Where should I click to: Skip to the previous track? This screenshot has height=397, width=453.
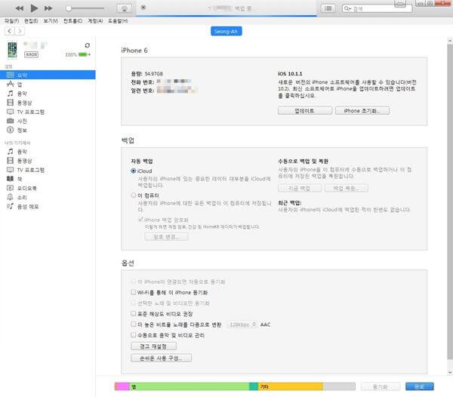20,8
